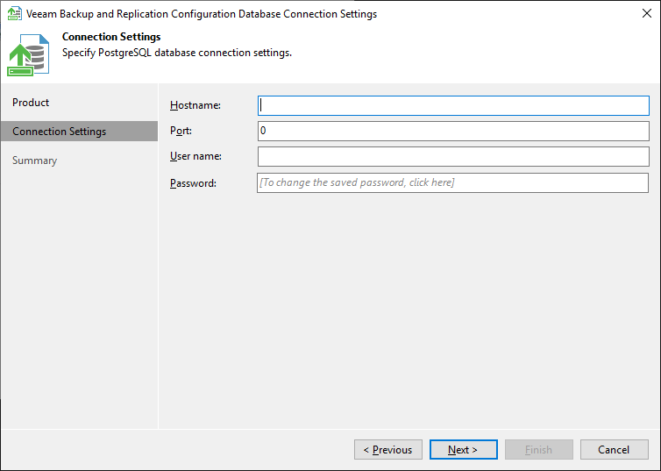The height and width of the screenshot is (471, 661).
Task: Proceed with the Next button
Action: tap(463, 449)
